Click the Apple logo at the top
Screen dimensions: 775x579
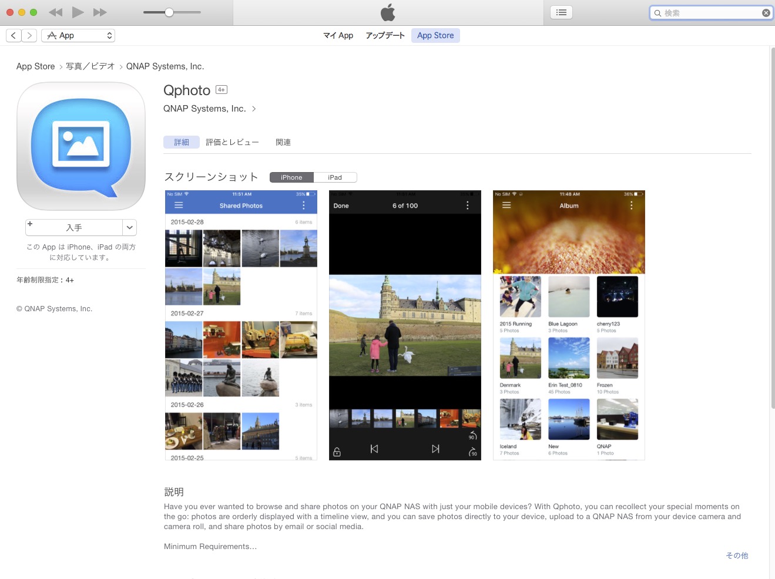[387, 12]
